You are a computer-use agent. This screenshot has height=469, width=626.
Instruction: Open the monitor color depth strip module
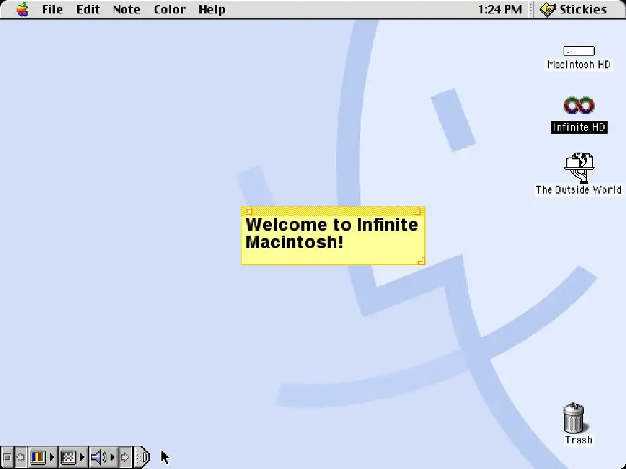(39, 457)
